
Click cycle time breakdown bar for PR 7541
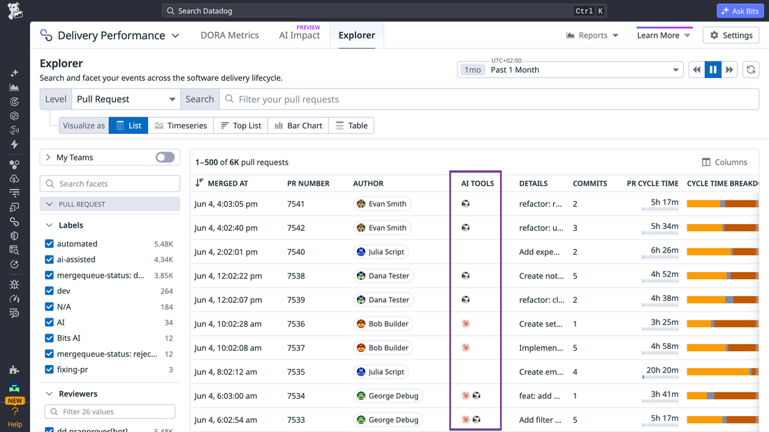tap(722, 204)
